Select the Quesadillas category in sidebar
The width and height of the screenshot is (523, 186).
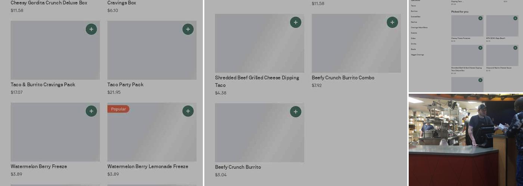[x=415, y=17]
